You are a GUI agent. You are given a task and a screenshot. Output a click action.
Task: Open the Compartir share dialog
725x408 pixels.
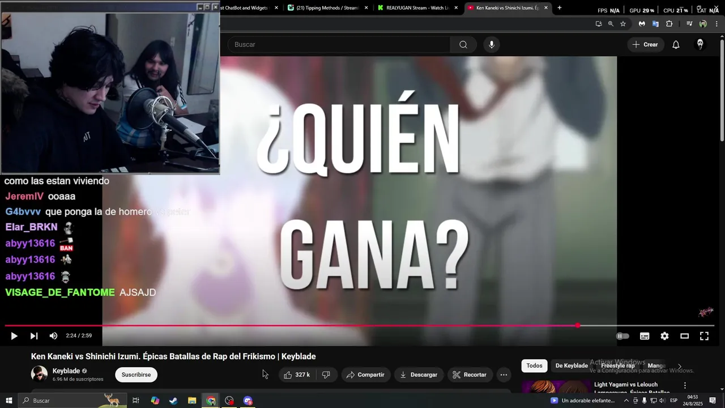(x=365, y=375)
